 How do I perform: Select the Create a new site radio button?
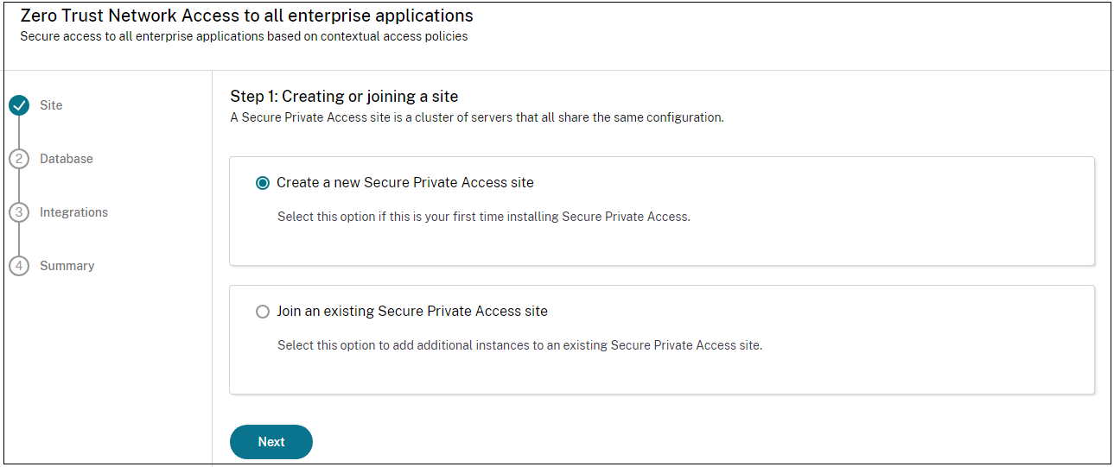[263, 183]
